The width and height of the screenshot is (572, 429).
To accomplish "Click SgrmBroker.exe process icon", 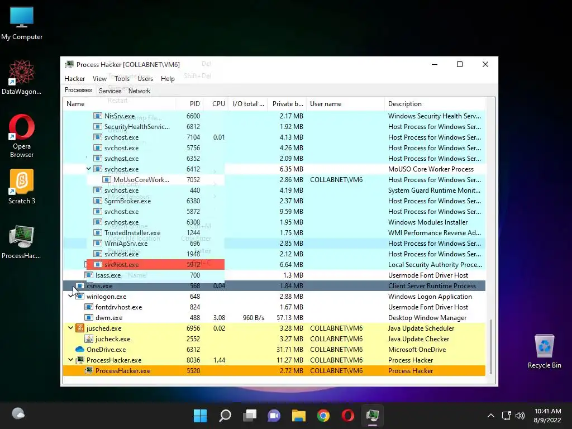I will (x=97, y=201).
